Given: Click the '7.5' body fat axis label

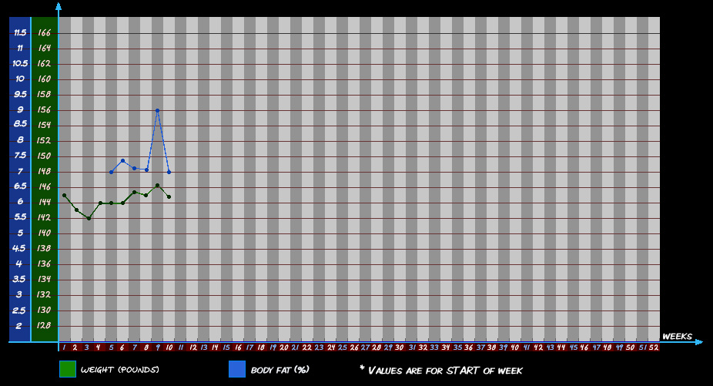Looking at the screenshot, I should (20, 155).
